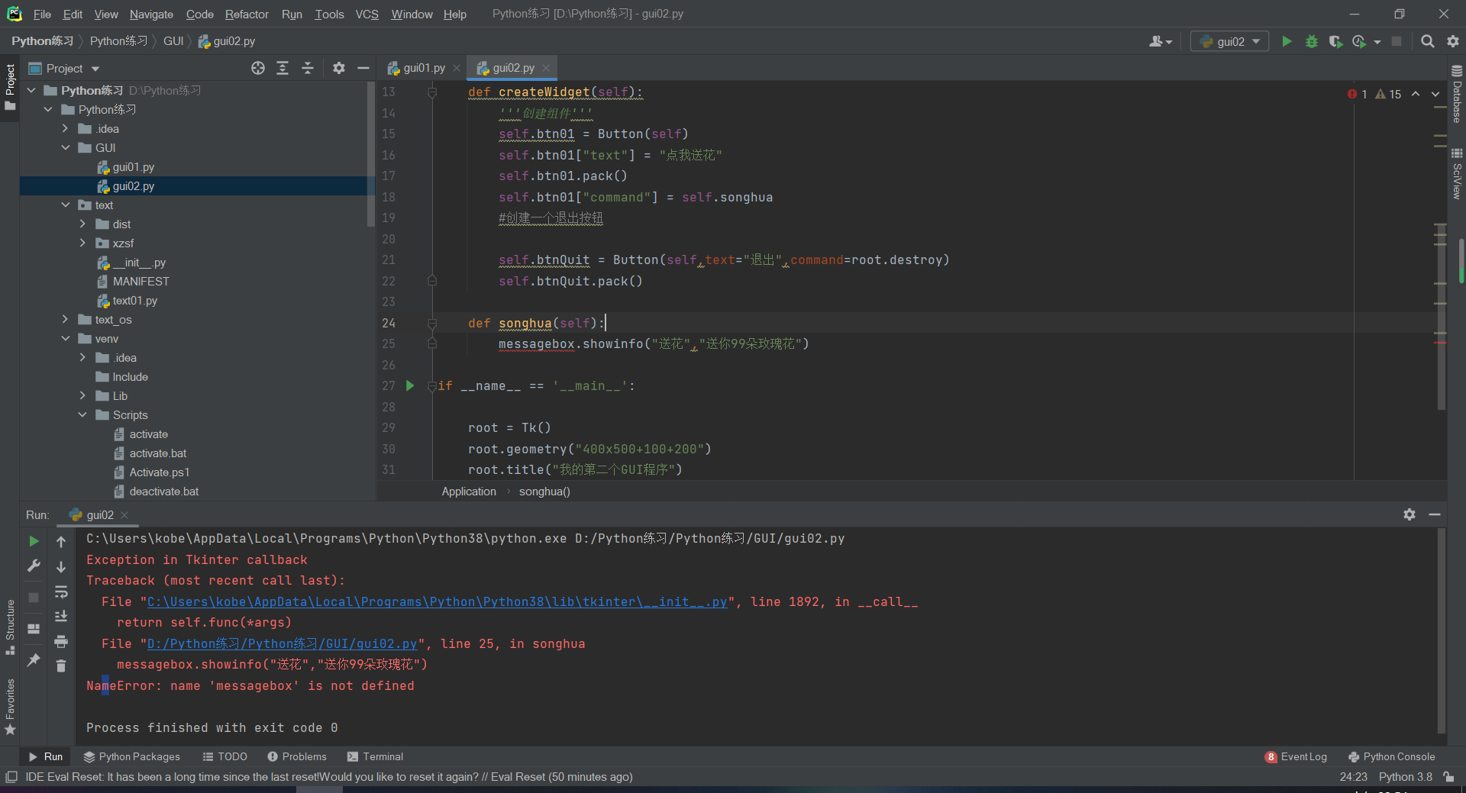The image size is (1466, 793).
Task: Open Search Everywhere magnifier icon
Action: tap(1427, 41)
